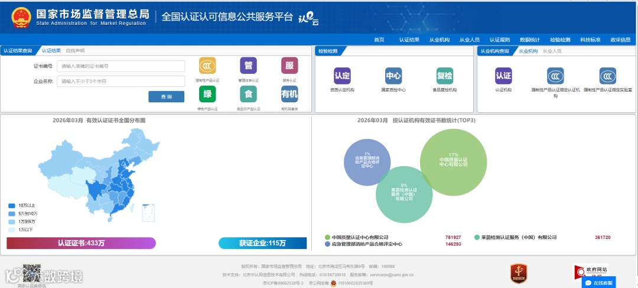The image size is (638, 288).
Task: Click the 企业名称 input field
Action: [x=121, y=81]
